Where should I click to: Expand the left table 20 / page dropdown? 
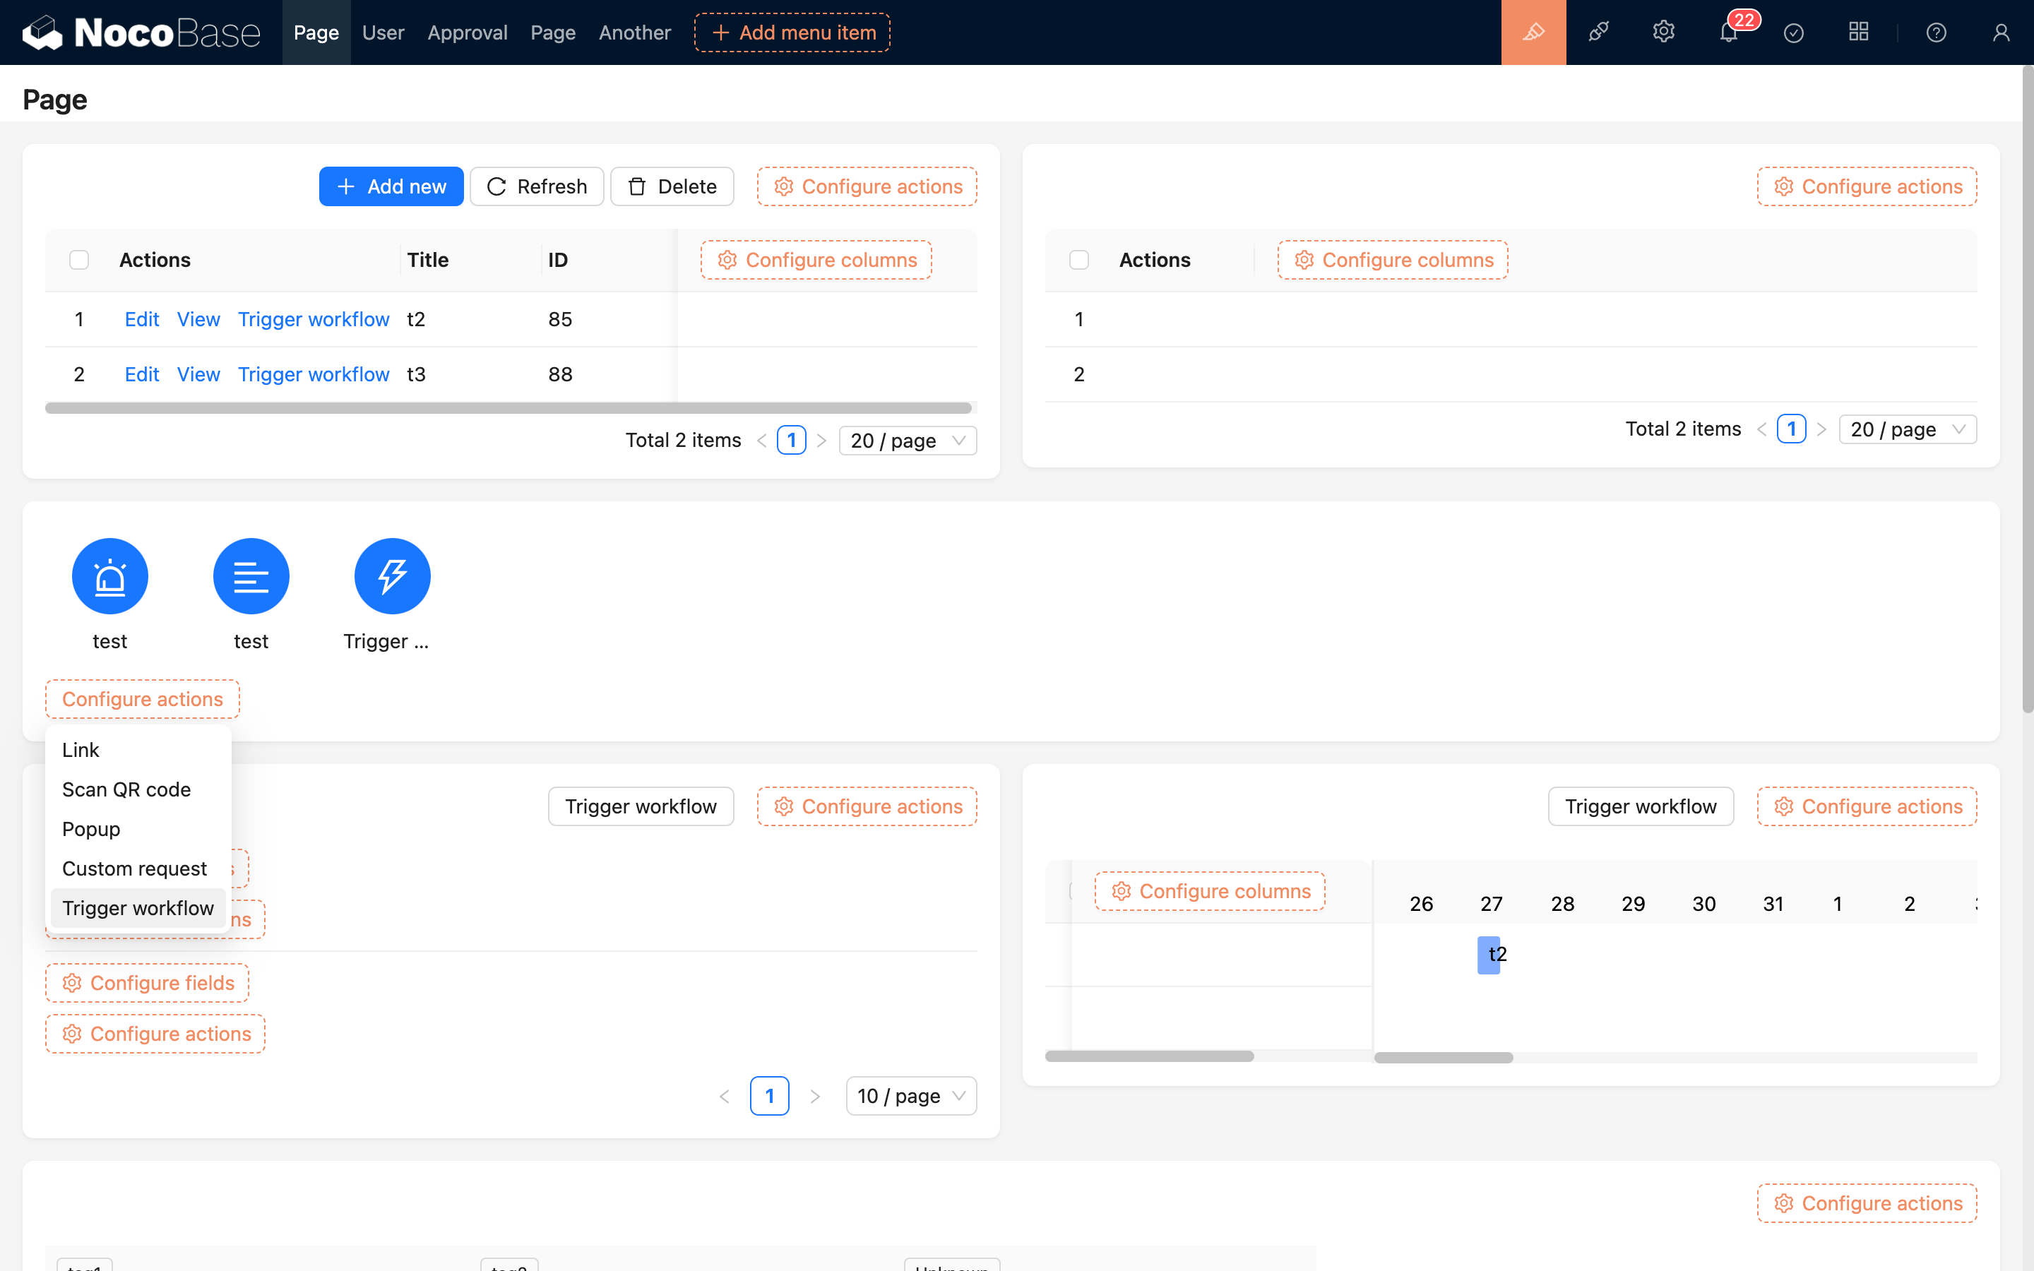[907, 441]
